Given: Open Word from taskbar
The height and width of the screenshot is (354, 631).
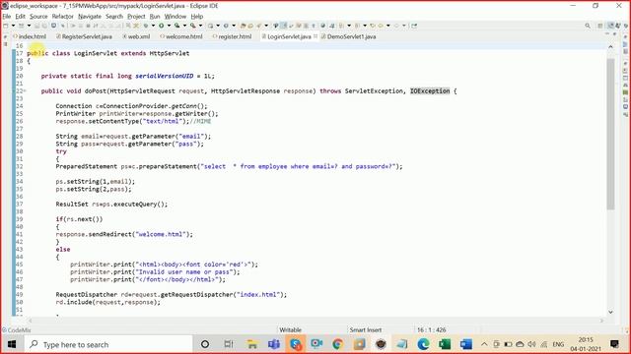Looking at the screenshot, I should click(x=466, y=344).
